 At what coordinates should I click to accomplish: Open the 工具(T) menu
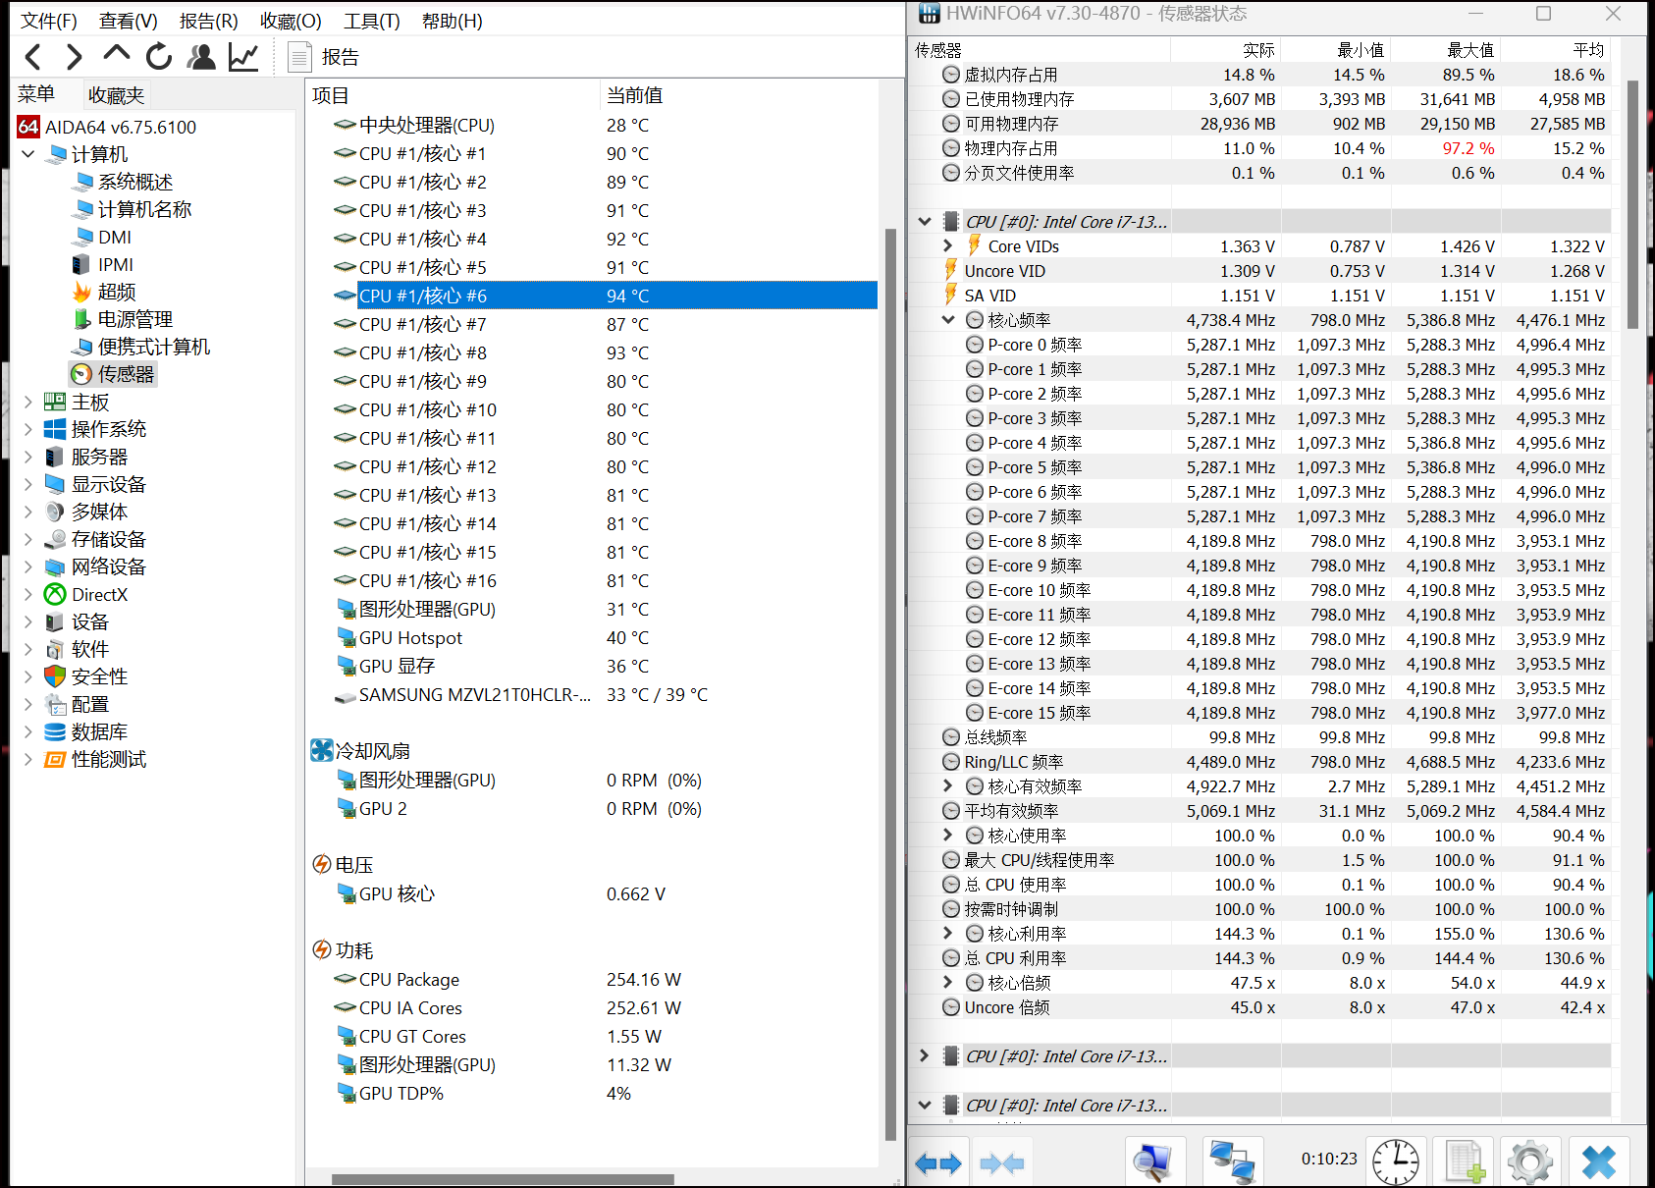pos(371,21)
